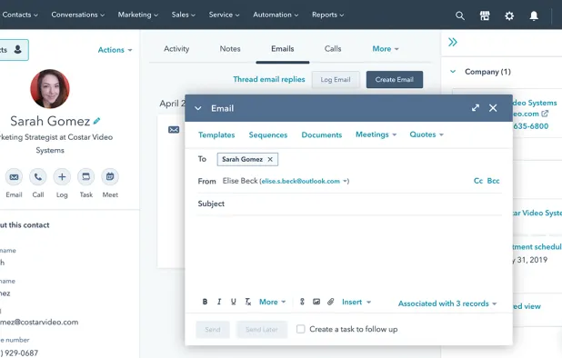Image resolution: width=562 pixels, height=358 pixels.
Task: Toggle bold formatting in email editor
Action: pos(205,302)
